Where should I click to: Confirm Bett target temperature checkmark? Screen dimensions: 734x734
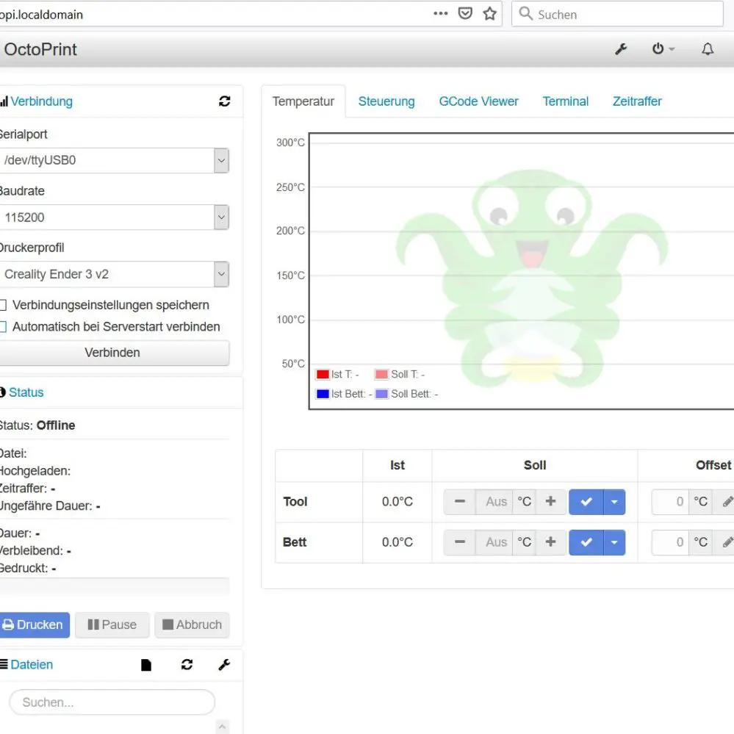coord(586,542)
